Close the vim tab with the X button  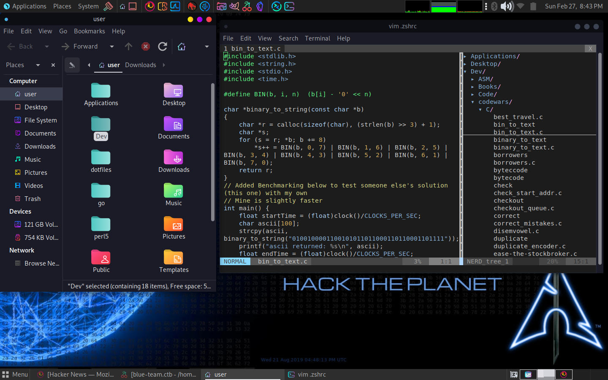click(590, 49)
